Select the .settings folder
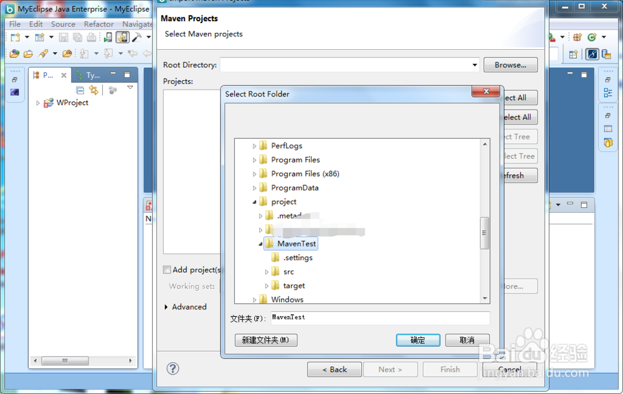Viewport: 623px width, 394px height. point(298,258)
